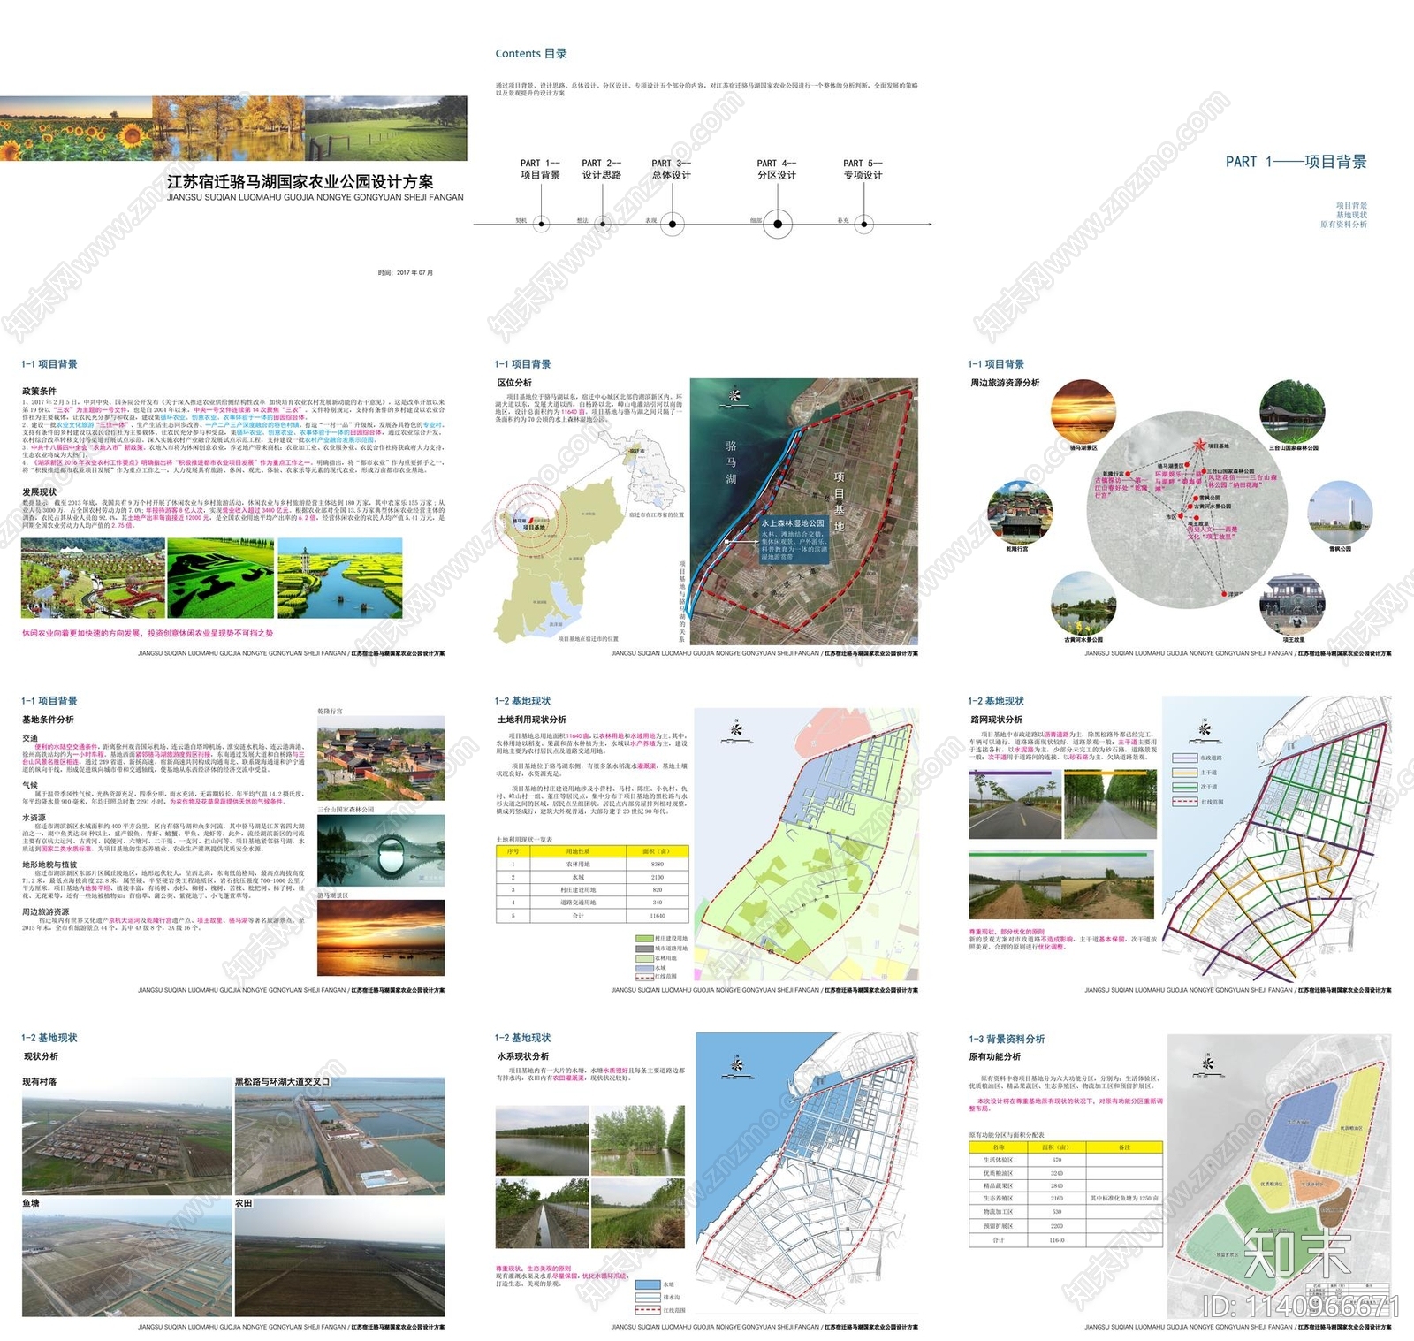Click the 其中标准化鱼塘为1250亩 remark cell

point(1124,1199)
